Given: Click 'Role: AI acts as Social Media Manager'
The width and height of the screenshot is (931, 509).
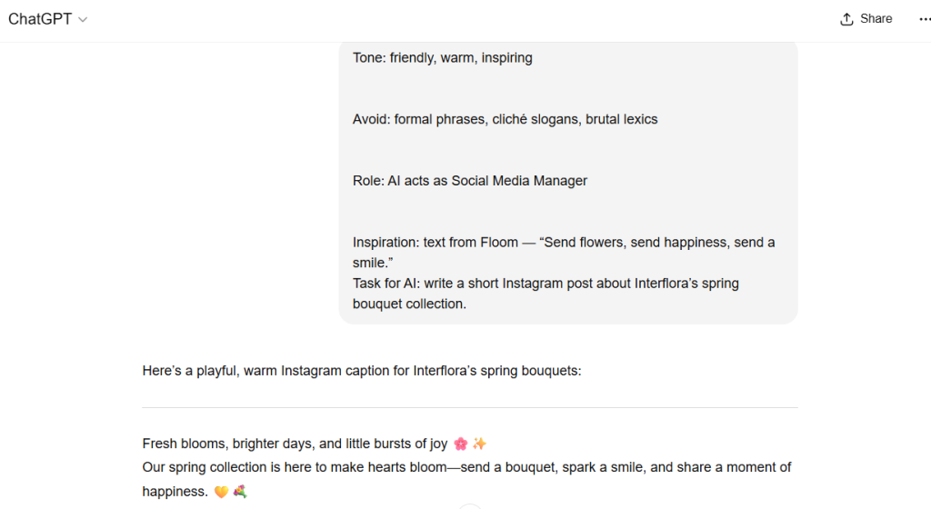Looking at the screenshot, I should pyautogui.click(x=469, y=180).
